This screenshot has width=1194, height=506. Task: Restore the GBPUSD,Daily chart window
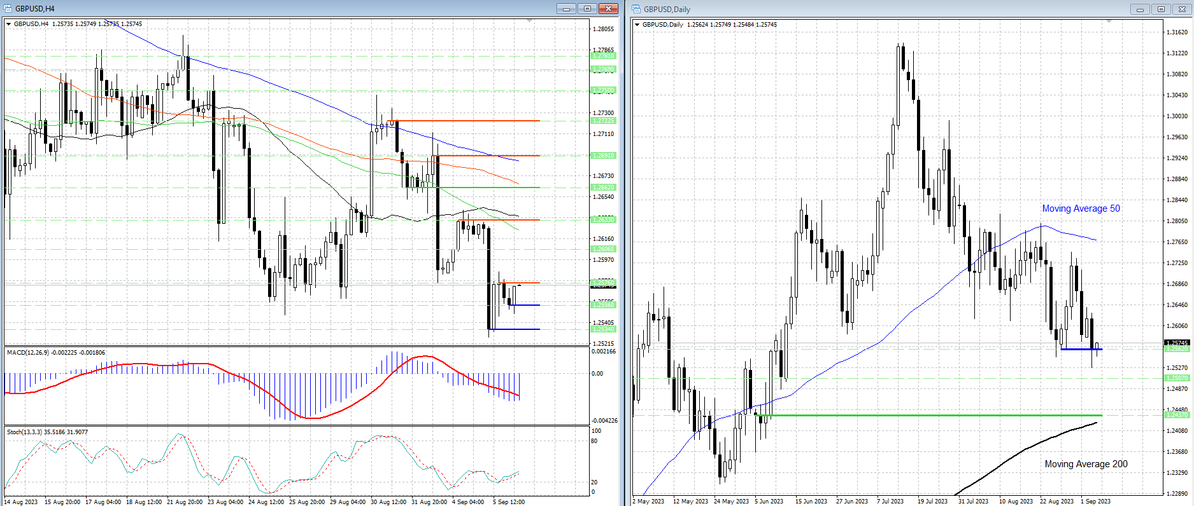coord(1161,9)
